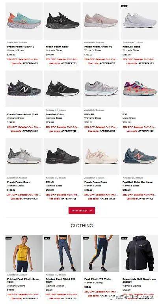Expand the chevron on SHOW MORE button
Viewport: 158px width, 304px height.
91,211
